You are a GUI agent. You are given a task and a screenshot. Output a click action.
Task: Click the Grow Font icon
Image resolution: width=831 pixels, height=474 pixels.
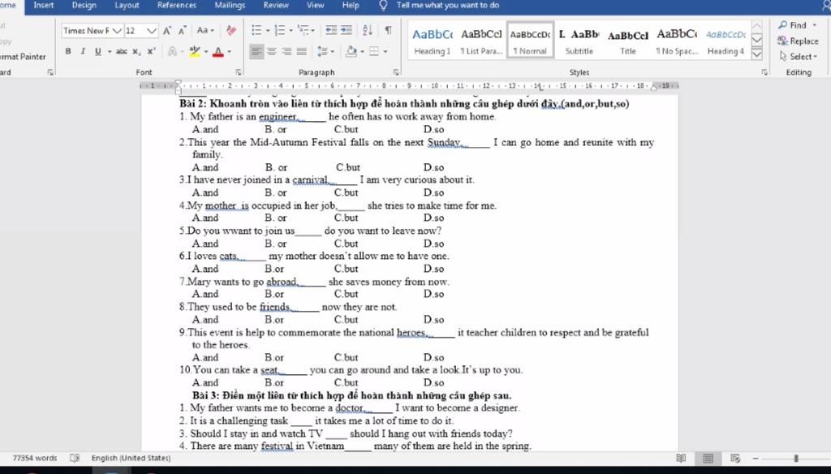point(167,30)
